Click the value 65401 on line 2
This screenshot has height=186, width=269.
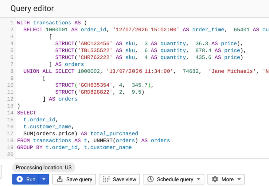tap(241, 29)
